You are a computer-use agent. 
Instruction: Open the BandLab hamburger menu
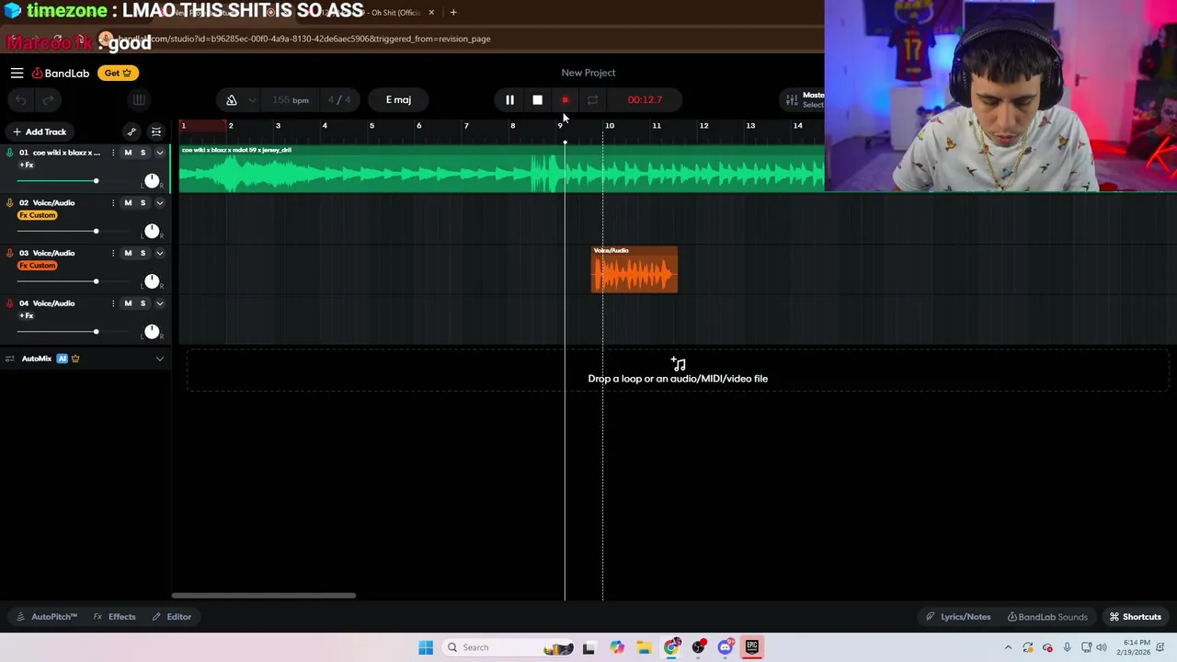[17, 73]
